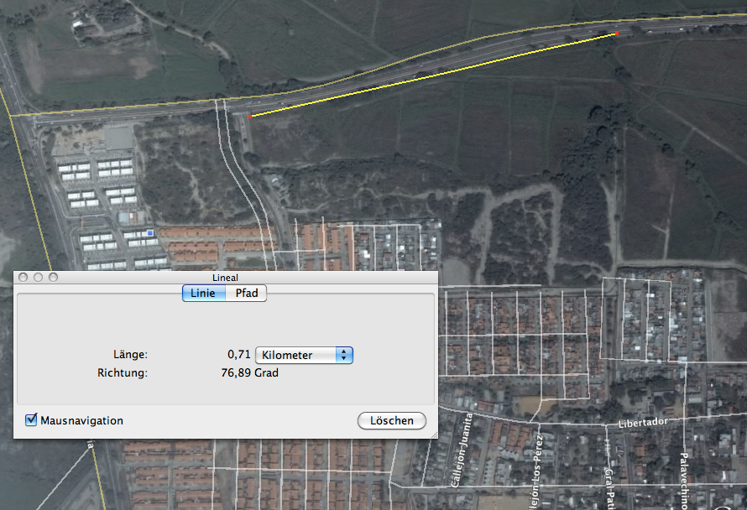This screenshot has height=510, width=747.
Task: Click the 0,71 length value
Action: [238, 354]
